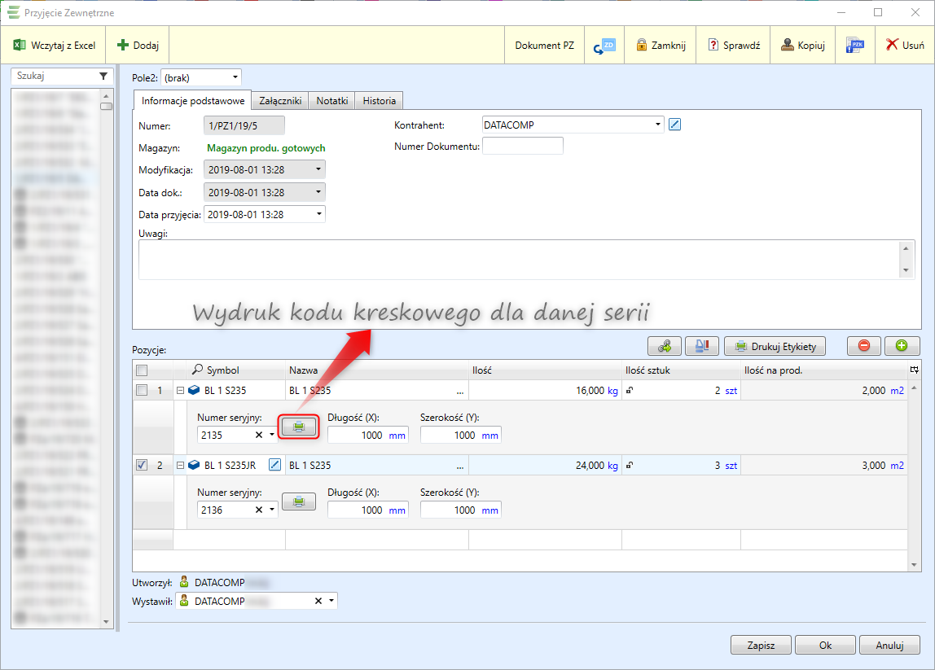Click the PZK document icon in toolbar
Viewport: 935px width, 670px height.
coord(854,46)
